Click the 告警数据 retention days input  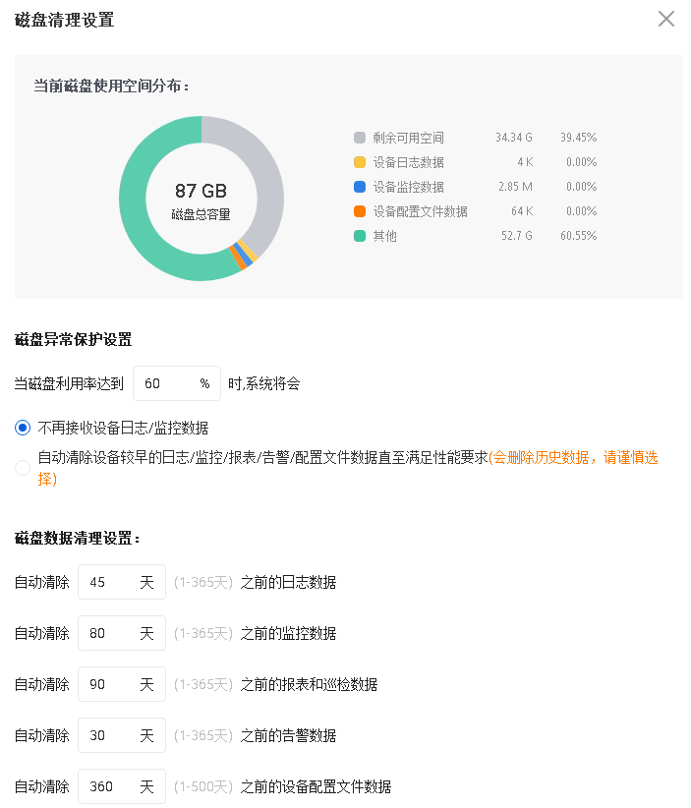[110, 735]
